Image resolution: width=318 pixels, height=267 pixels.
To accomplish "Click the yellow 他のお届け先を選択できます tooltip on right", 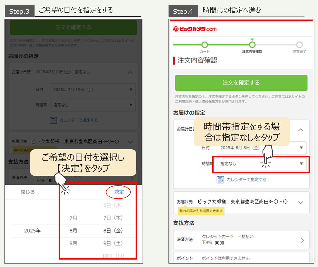I will [201, 211].
